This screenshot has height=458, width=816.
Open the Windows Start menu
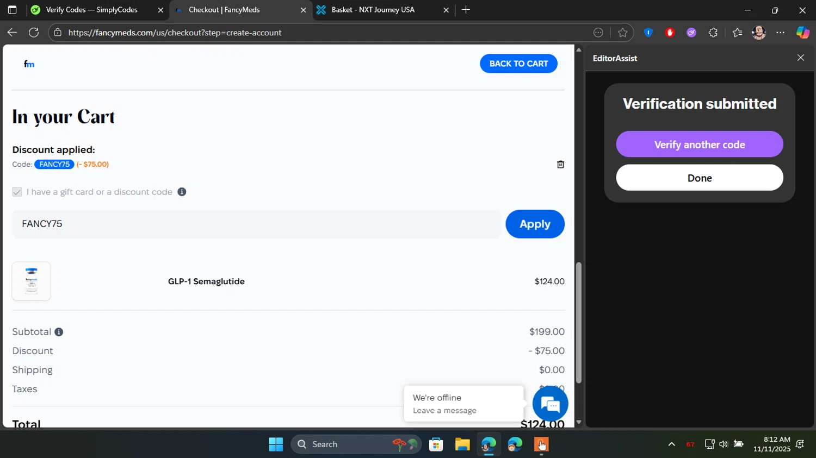click(276, 444)
